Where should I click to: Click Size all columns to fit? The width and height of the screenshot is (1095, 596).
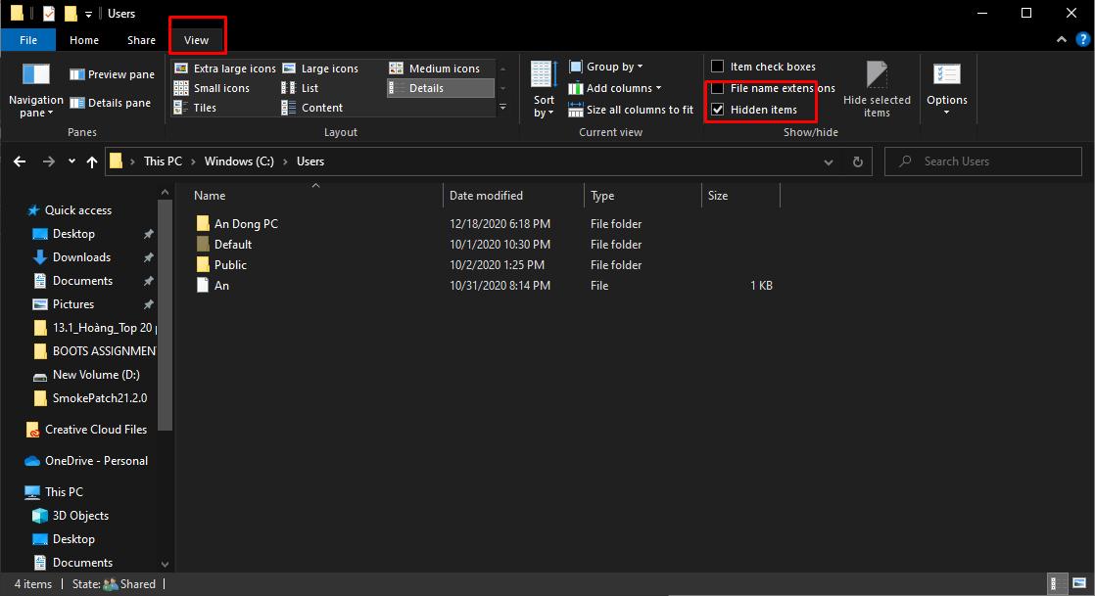631,110
